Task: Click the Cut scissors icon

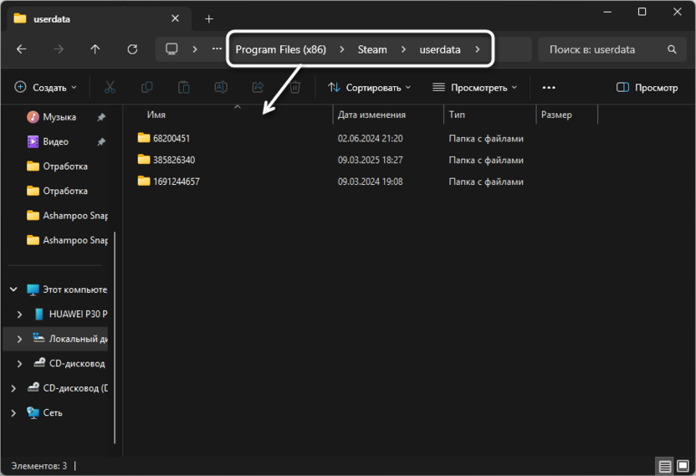Action: [110, 87]
